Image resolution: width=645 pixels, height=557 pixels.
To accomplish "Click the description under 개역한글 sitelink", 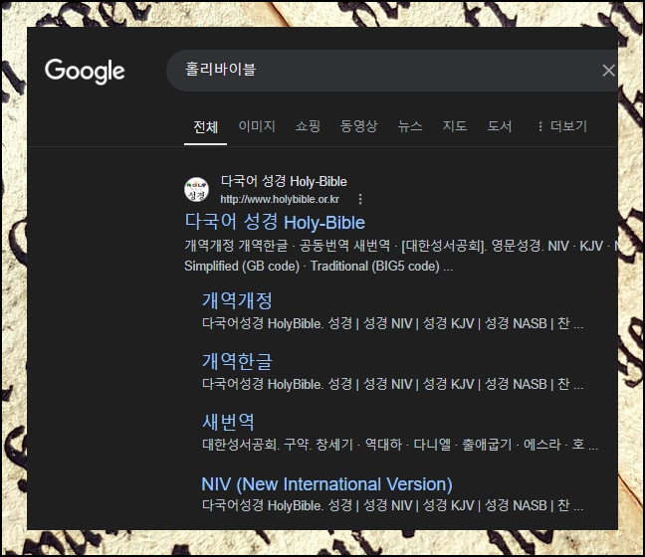I will (x=392, y=384).
